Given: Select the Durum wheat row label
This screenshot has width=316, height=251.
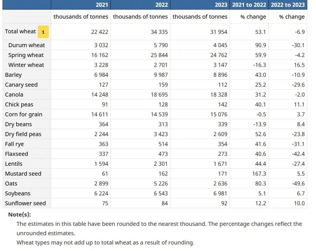Looking at the screenshot, I should tap(27, 45).
